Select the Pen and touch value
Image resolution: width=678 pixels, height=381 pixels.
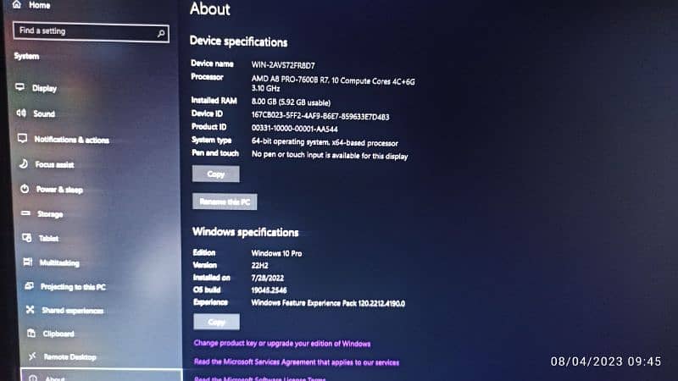(330, 155)
